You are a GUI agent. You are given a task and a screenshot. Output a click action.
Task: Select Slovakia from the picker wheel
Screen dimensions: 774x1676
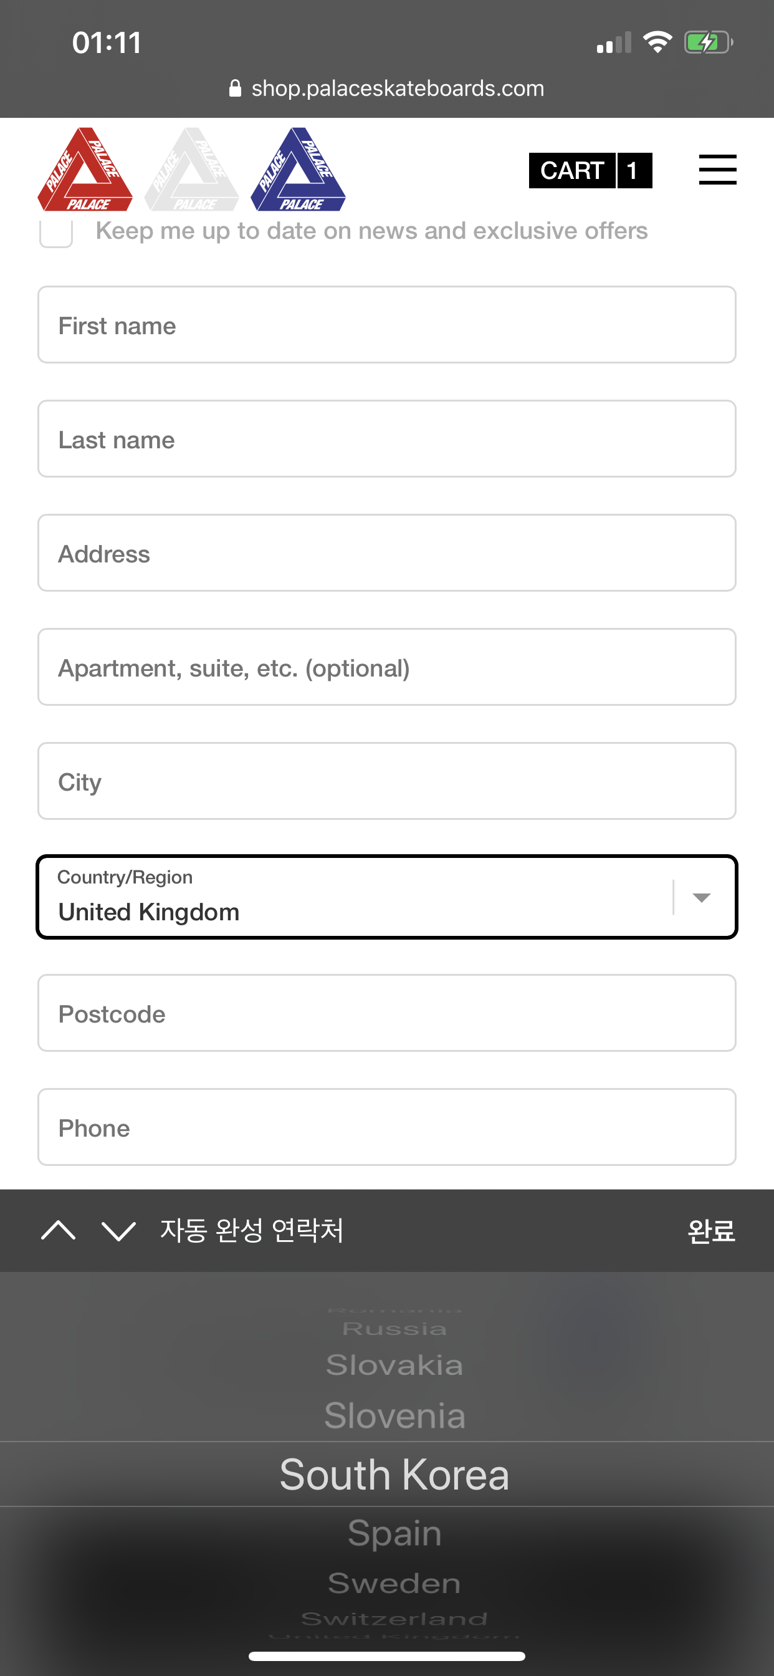coord(394,1365)
